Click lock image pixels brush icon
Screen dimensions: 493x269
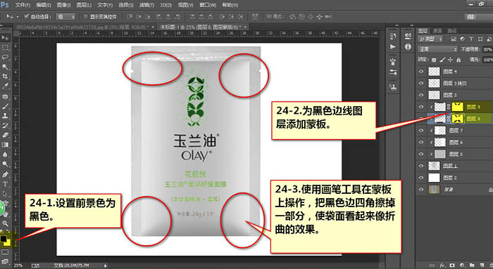(442, 60)
